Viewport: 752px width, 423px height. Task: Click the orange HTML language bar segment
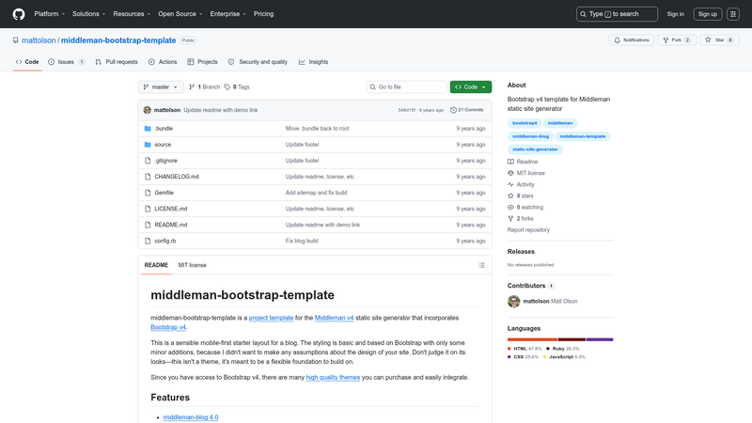tap(532, 339)
